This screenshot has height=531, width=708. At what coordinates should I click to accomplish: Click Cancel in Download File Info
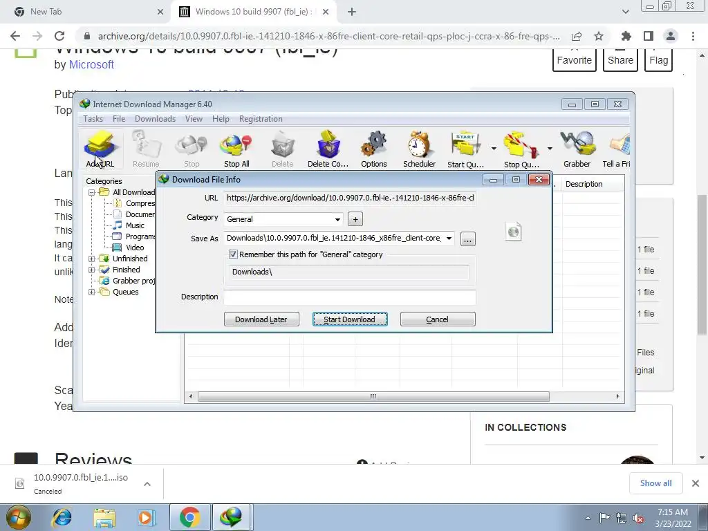coord(438,319)
